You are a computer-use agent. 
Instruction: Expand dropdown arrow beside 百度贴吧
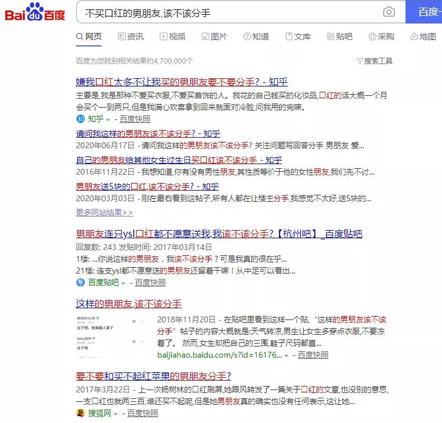click(x=123, y=283)
